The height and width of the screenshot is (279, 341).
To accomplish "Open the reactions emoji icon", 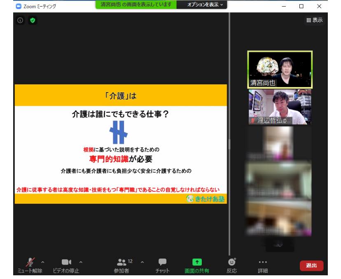I will [231, 261].
